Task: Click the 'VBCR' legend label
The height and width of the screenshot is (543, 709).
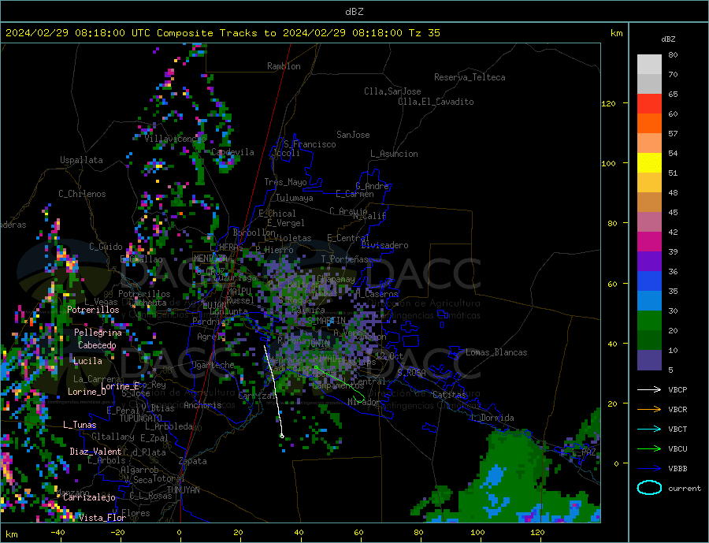Action: tap(677, 409)
